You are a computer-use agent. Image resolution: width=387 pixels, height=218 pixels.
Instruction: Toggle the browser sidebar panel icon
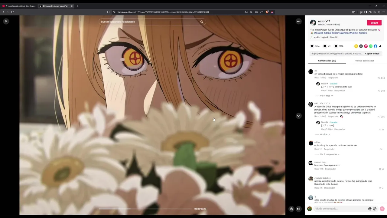tap(366, 12)
